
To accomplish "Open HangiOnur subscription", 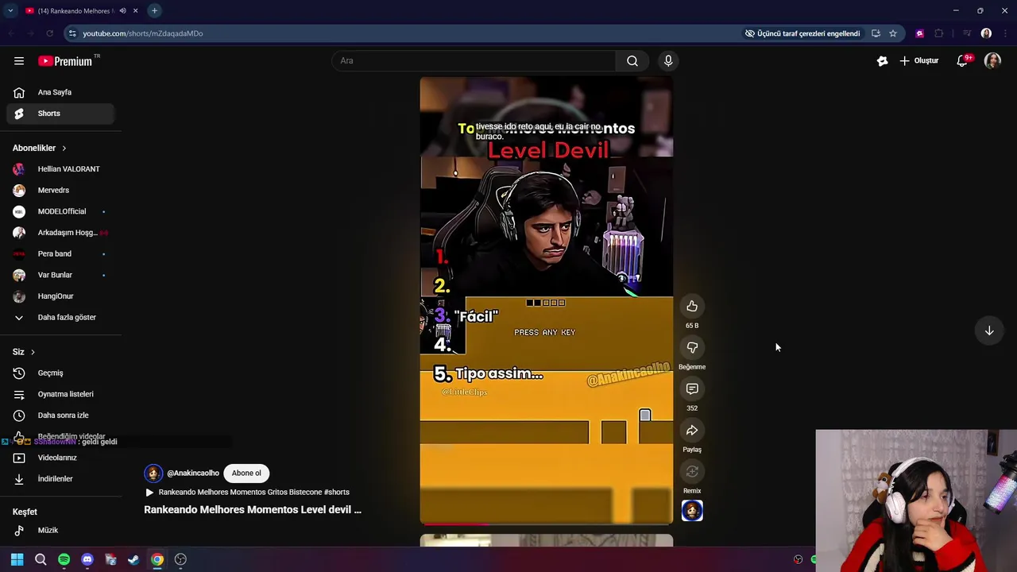I will click(x=60, y=296).
